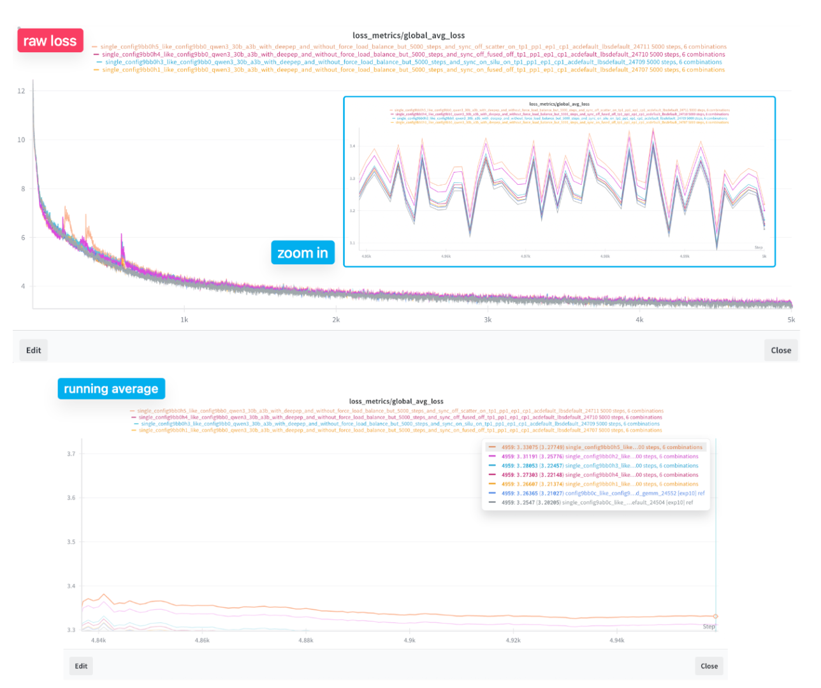Screen dimensions: 821x688
Task: Select config9bb0h1 sync_on_fused_off legend entry in top chart
Action: (x=413, y=69)
